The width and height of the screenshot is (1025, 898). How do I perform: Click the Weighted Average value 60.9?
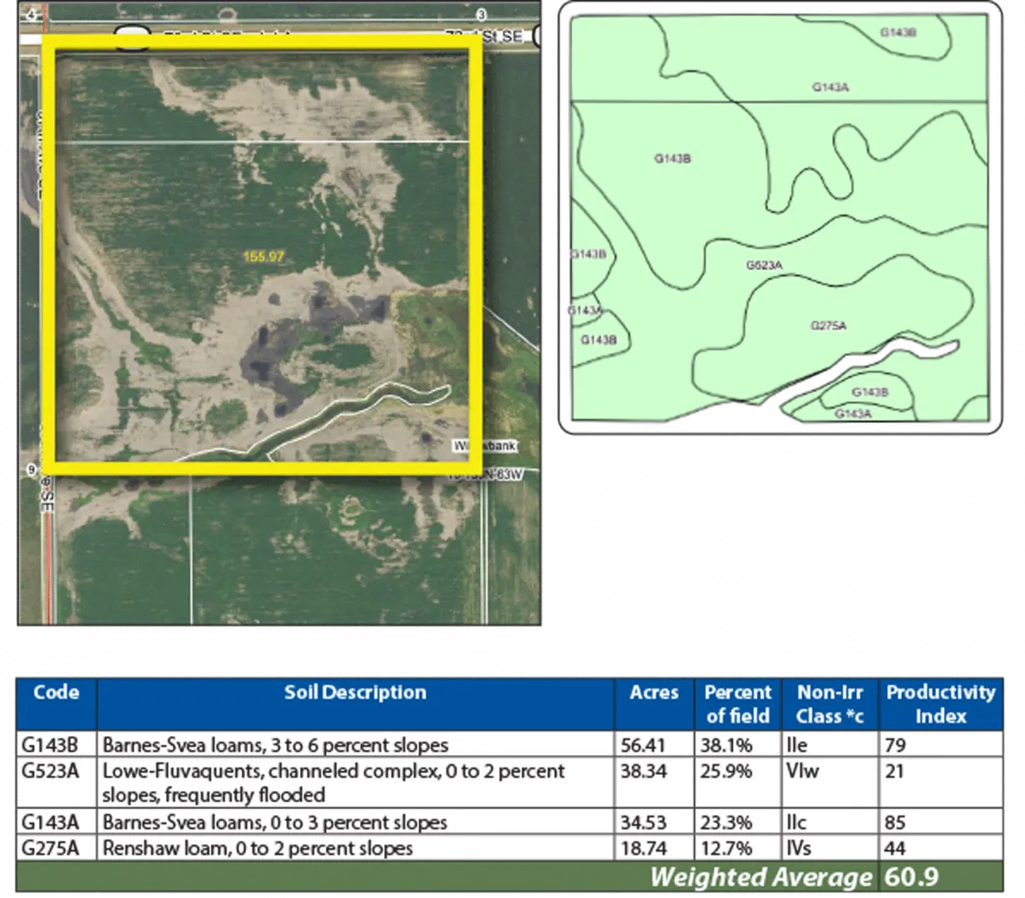pyautogui.click(x=912, y=876)
